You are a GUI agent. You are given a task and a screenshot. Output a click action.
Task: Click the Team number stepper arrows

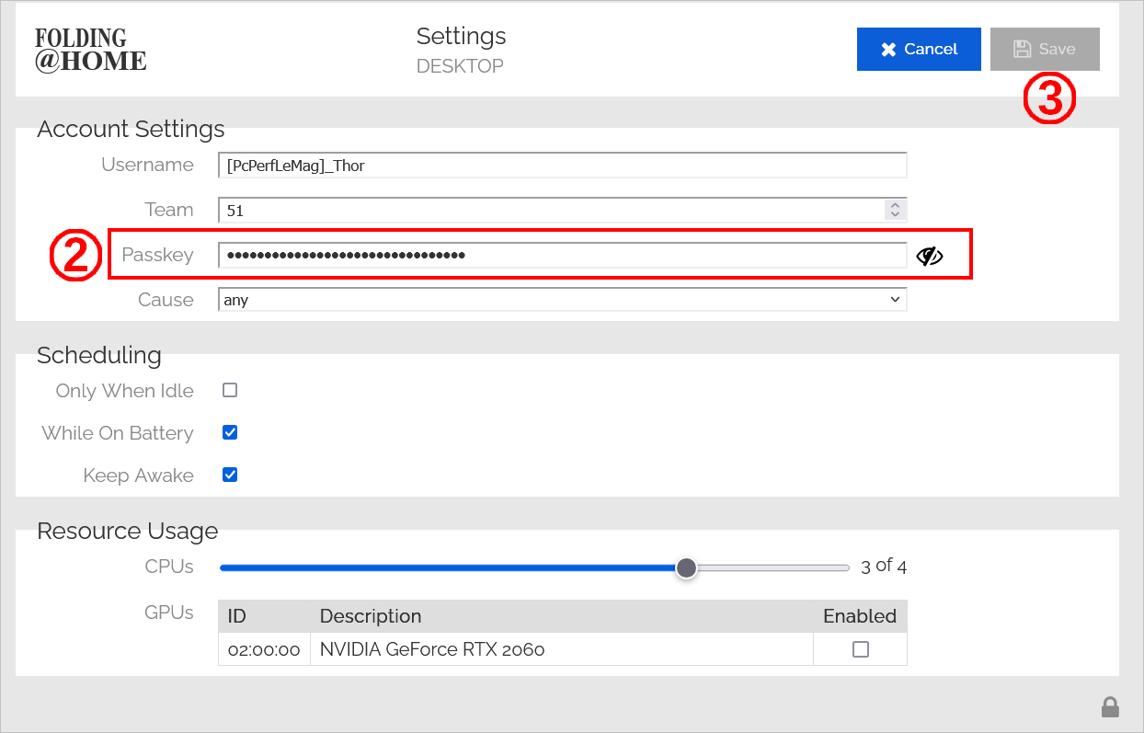894,210
